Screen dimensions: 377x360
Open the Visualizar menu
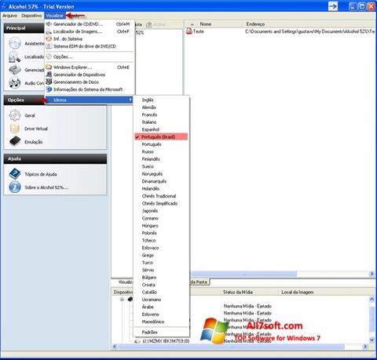[x=55, y=16]
